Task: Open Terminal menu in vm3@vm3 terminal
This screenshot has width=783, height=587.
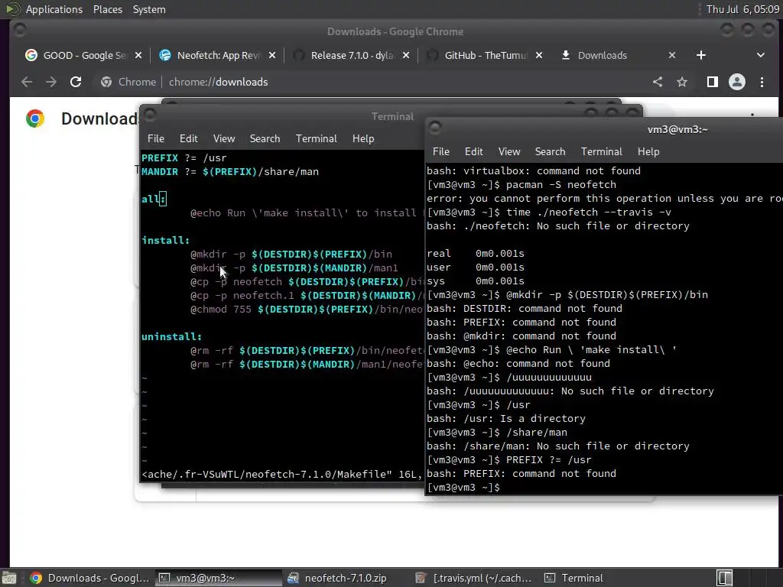Action: (x=601, y=152)
